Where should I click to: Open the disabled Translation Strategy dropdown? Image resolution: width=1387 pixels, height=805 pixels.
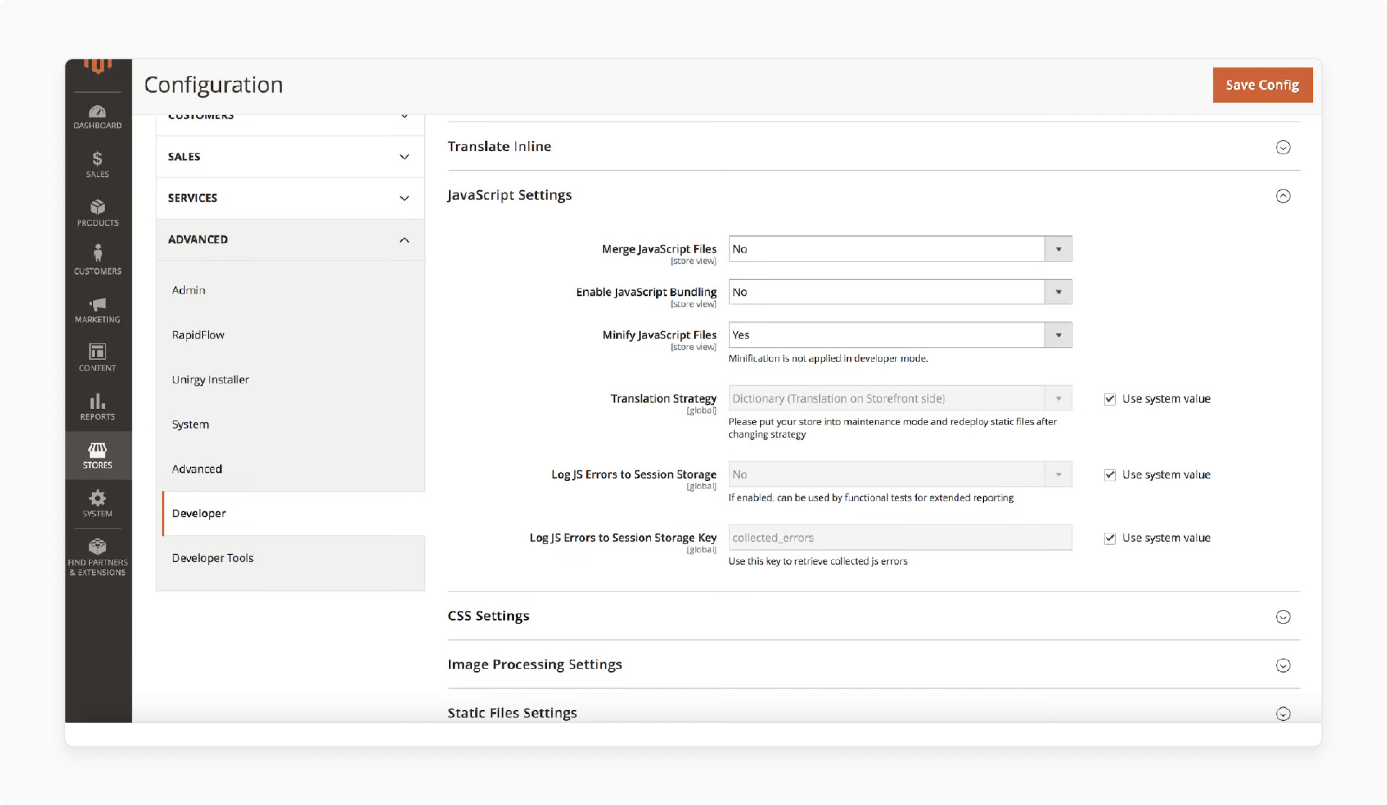tap(900, 398)
